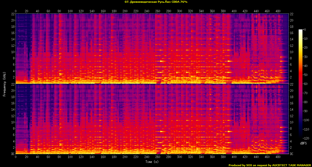The image size is (312, 167).
Task: Select the 400 mark on the top time axis
Action: click(x=235, y=11)
